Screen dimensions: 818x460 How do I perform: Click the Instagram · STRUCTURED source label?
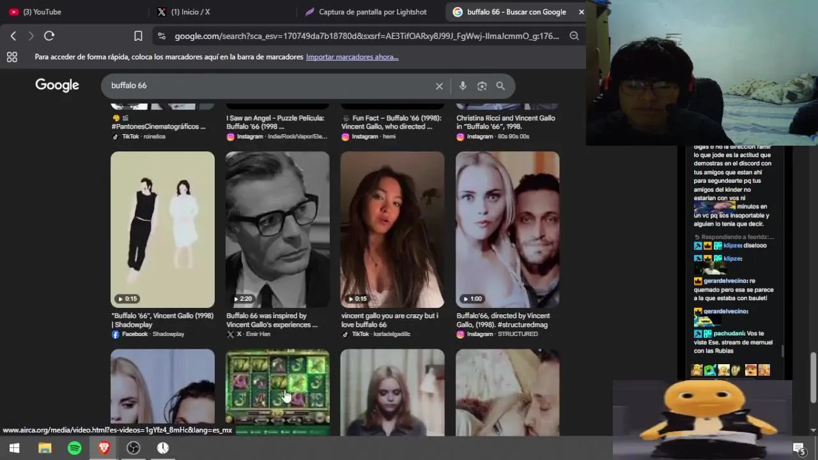pos(497,334)
